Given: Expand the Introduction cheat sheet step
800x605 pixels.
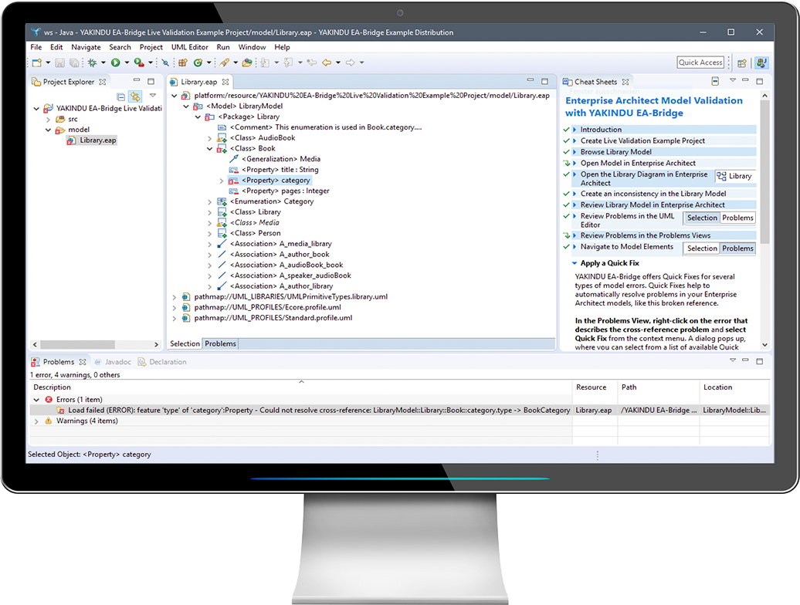Looking at the screenshot, I should click(x=575, y=130).
